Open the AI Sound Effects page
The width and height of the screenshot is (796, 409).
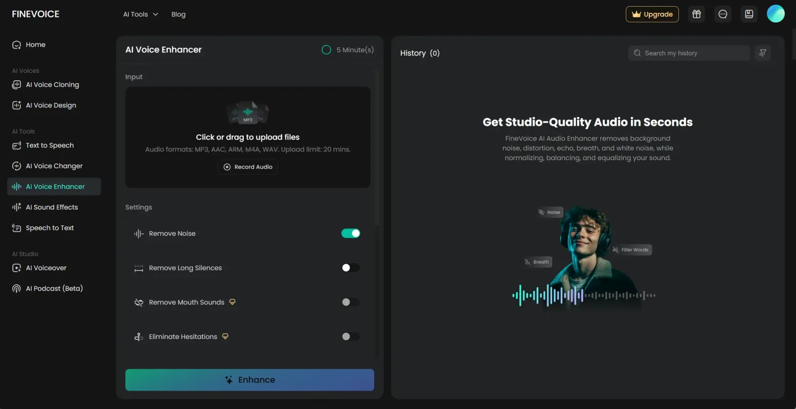pos(52,207)
